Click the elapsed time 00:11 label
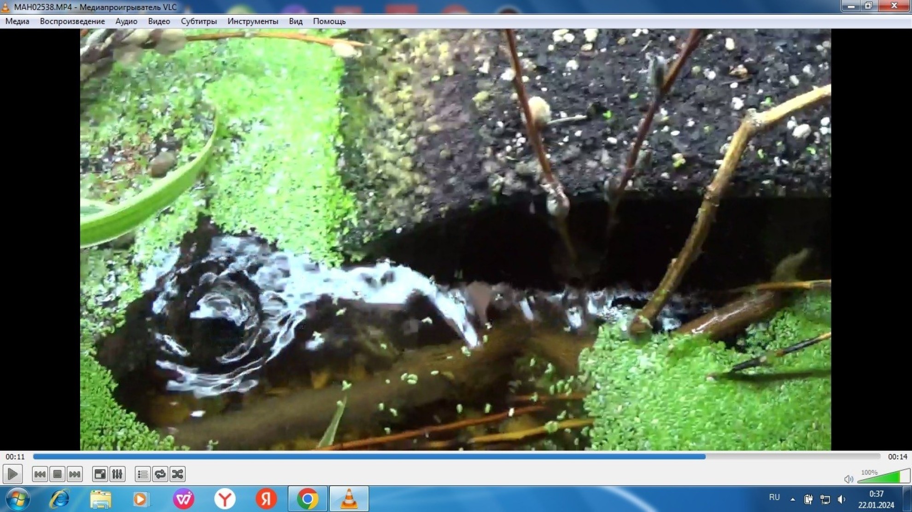912x512 pixels. [15, 456]
